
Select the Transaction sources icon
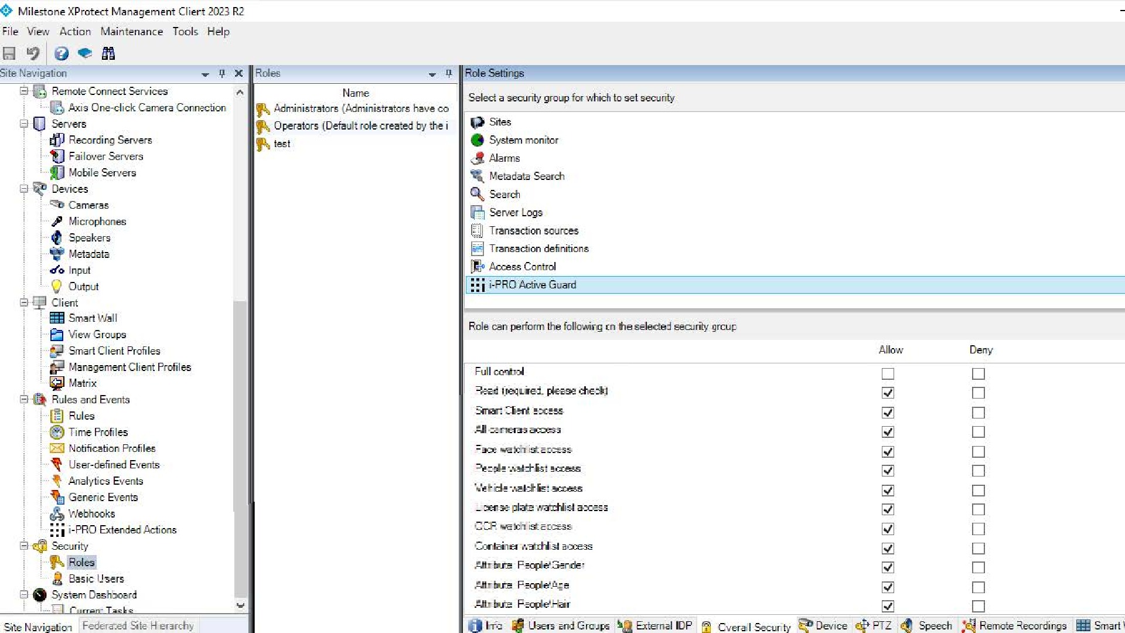point(478,230)
